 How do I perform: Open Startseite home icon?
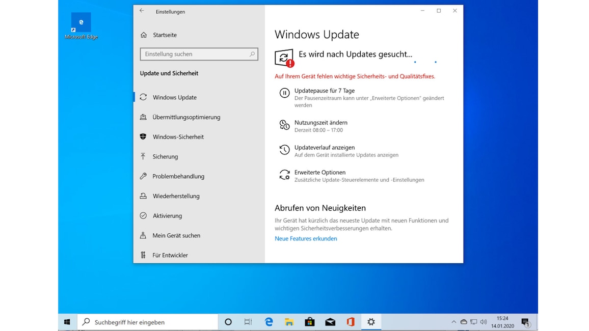(144, 35)
